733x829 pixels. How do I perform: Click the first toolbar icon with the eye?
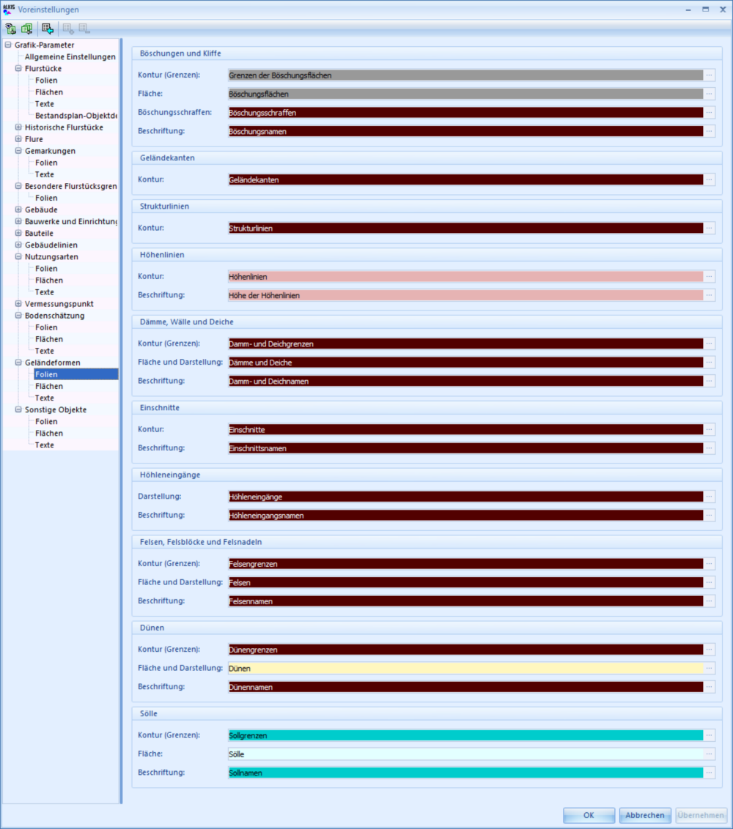(10, 29)
